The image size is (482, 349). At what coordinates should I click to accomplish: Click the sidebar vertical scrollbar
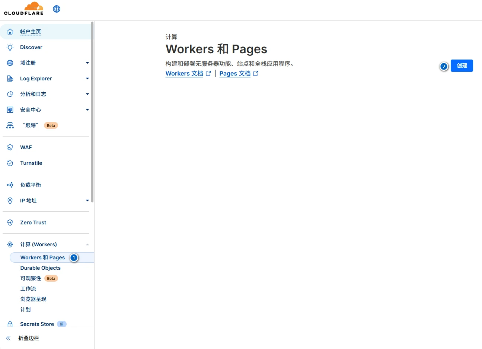(92, 112)
